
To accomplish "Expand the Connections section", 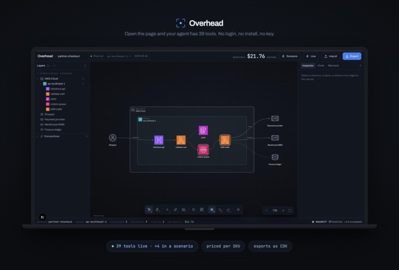I will 38,136.
